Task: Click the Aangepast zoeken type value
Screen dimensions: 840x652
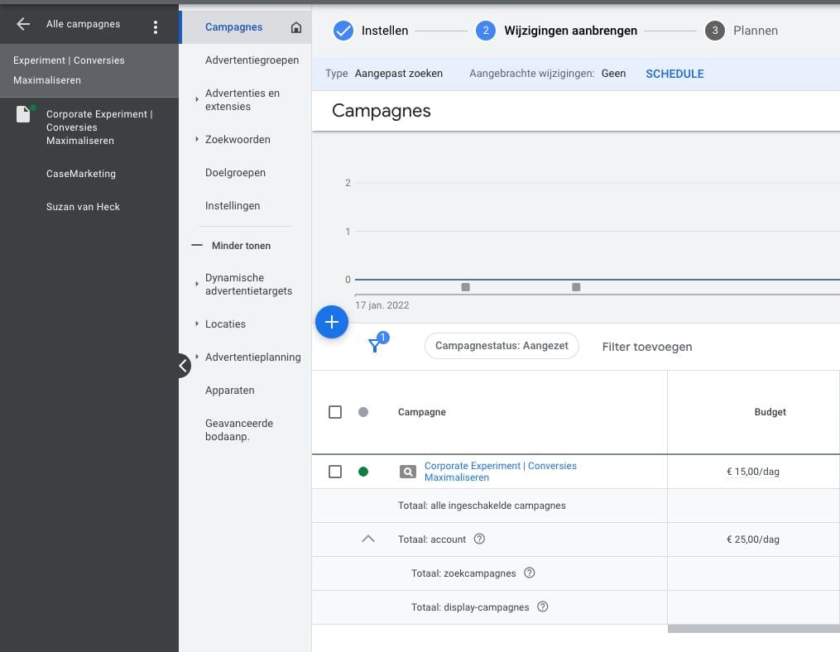Action: (399, 74)
